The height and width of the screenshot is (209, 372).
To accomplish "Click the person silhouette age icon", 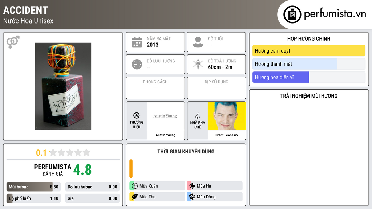I will [198, 42].
